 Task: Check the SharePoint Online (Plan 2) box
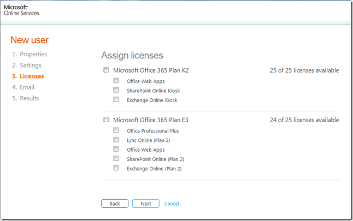116,159
